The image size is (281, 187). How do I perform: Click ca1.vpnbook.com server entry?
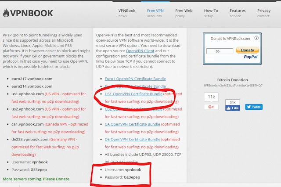tap(28, 124)
